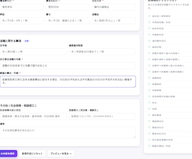Viewport: 192px width, 159px height.
Task: Click check icon beside 解雇の事由・手続 in checklist
Action: tap(149, 146)
